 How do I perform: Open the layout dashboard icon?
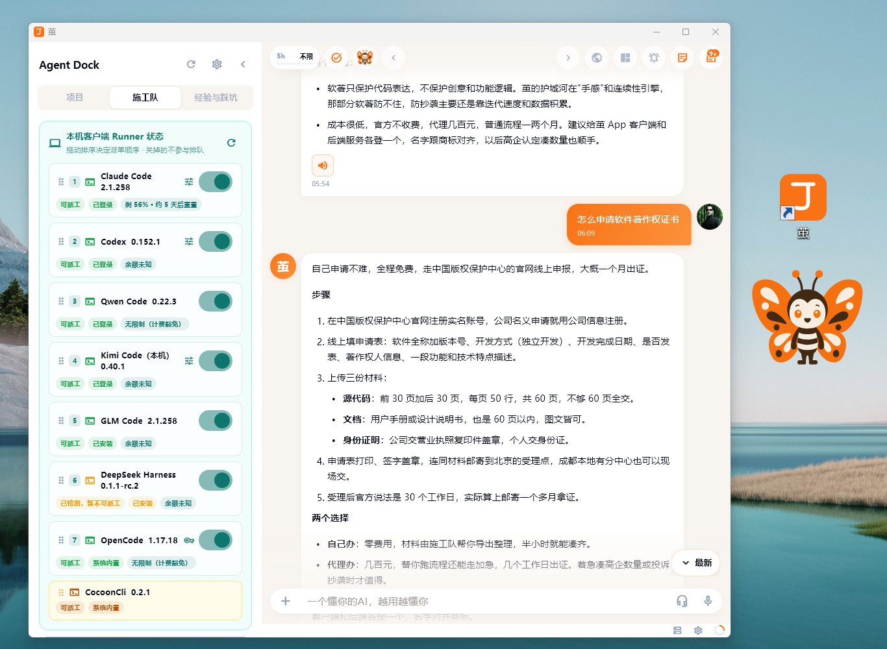pyautogui.click(x=625, y=58)
